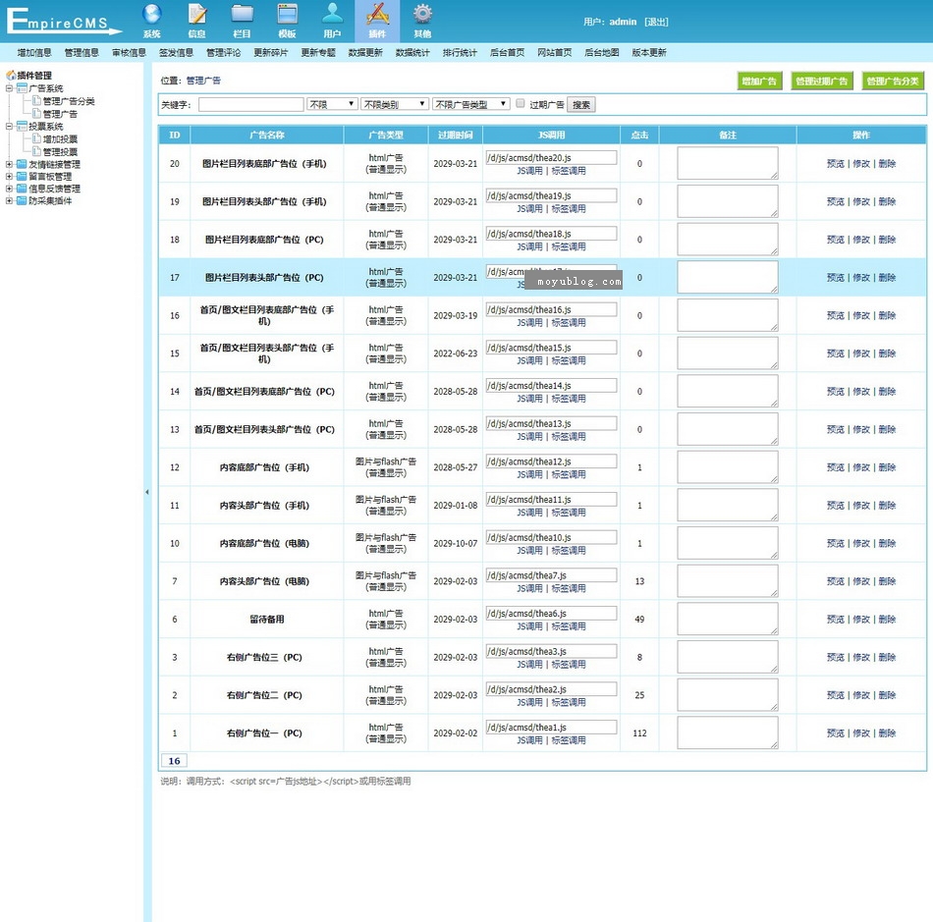933x922 pixels.
Task: Click the green 管理过期广告 button
Action: (822, 81)
